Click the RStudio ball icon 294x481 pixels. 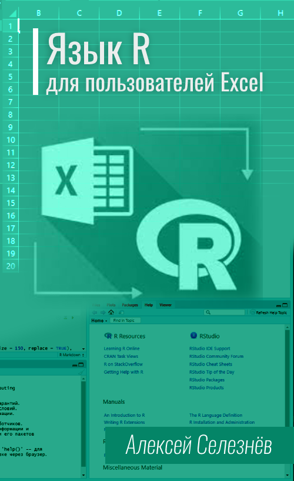[193, 335]
